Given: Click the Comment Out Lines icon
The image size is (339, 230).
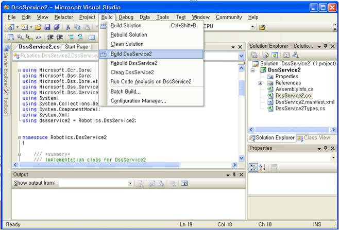Looking at the screenshot, I should point(71,38).
